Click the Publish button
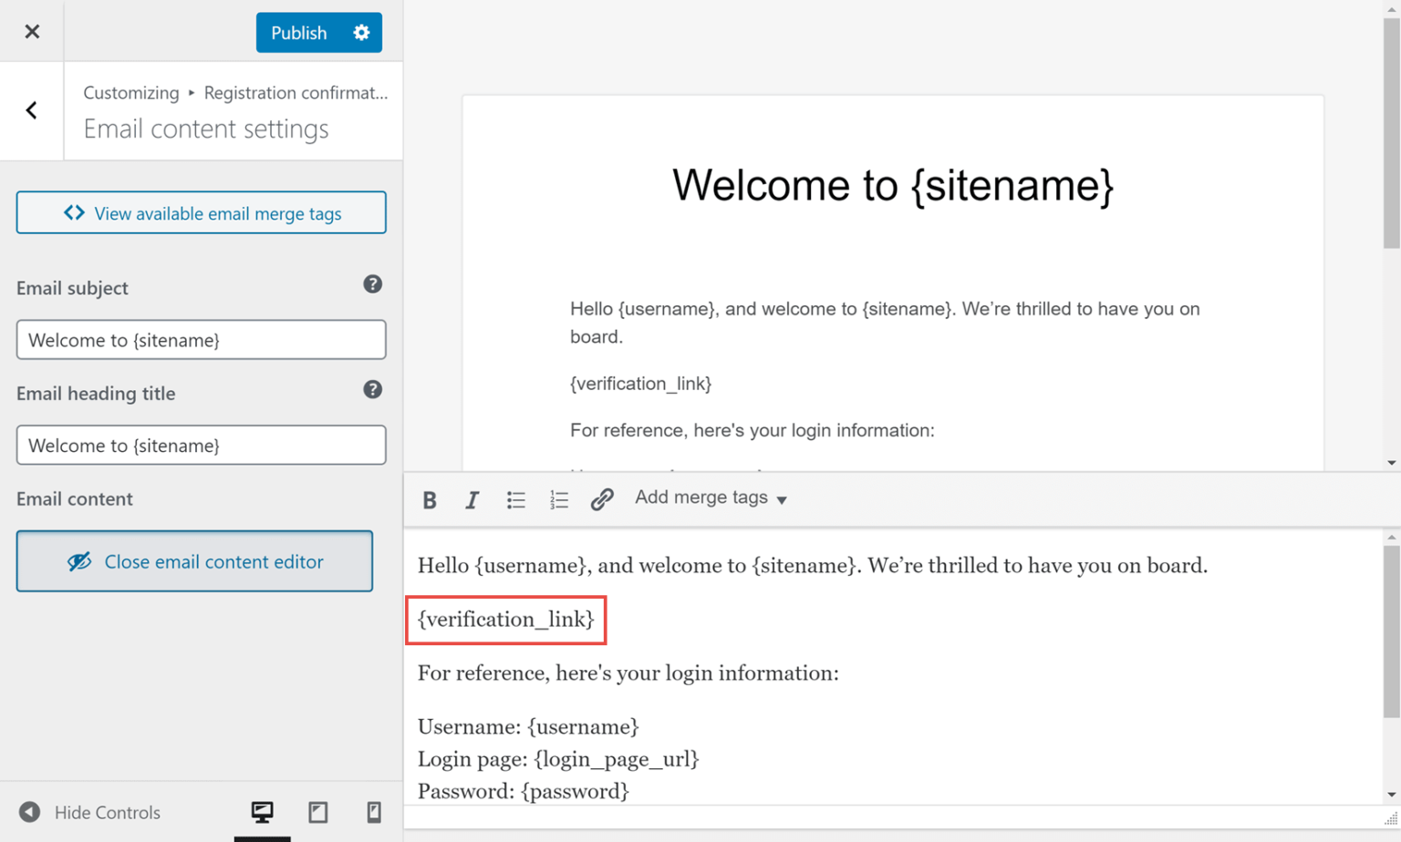The width and height of the screenshot is (1401, 842). coord(299,33)
